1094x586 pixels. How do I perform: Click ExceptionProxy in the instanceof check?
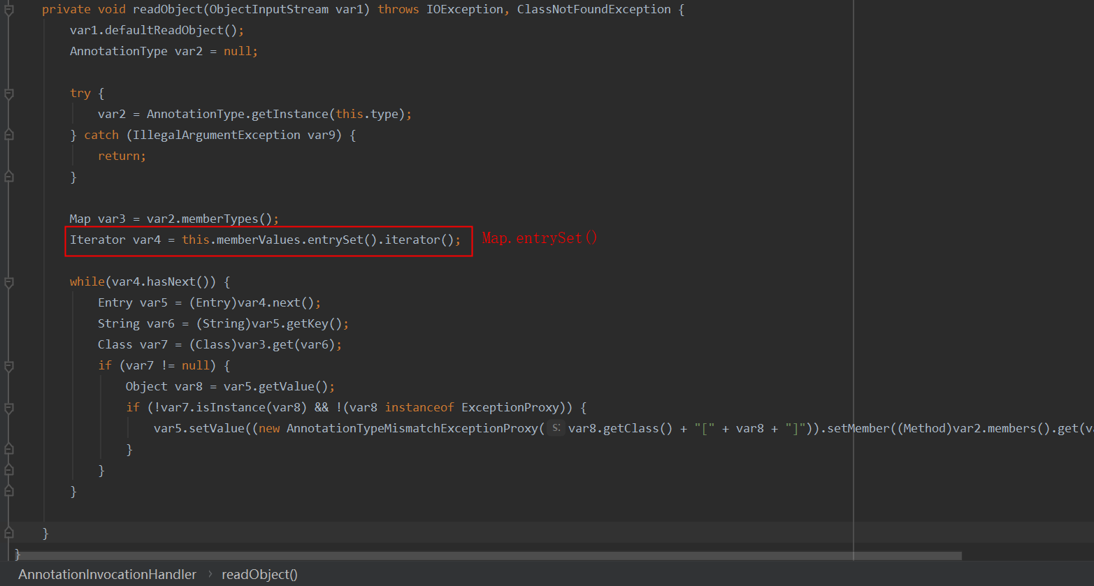pyautogui.click(x=510, y=407)
